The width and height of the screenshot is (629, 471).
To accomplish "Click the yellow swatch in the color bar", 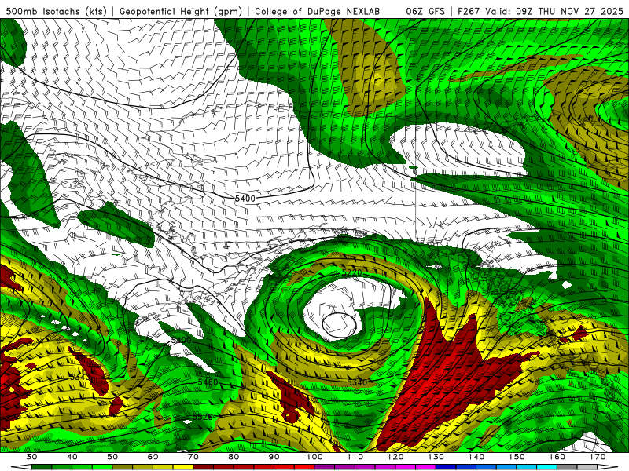I will coord(183,467).
